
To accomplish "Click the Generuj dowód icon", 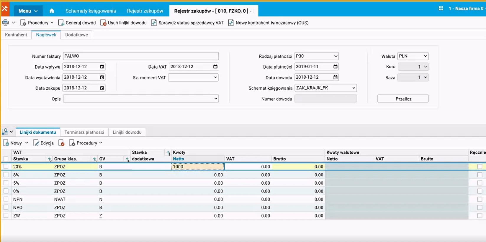I will point(61,23).
